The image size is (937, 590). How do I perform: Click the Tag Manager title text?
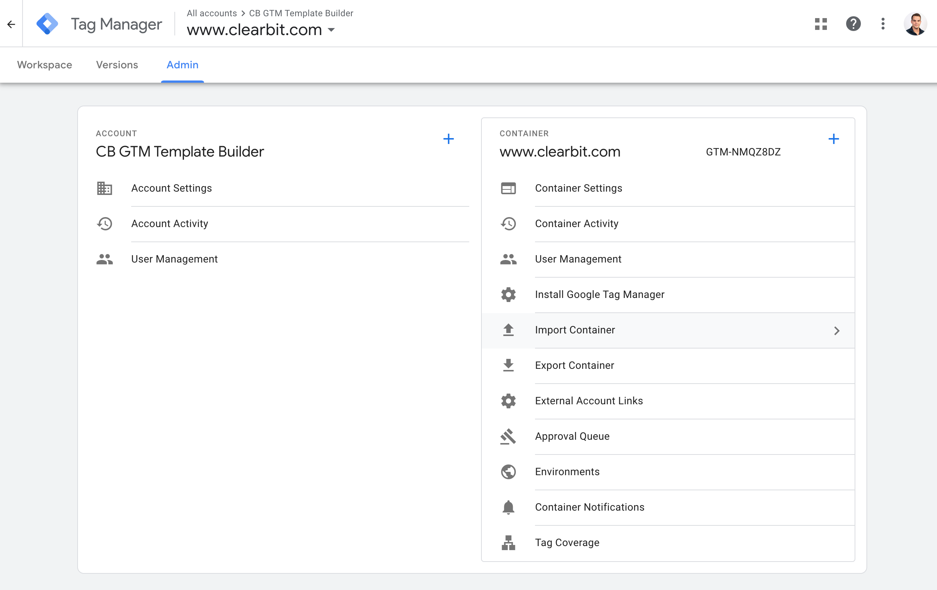[x=116, y=24]
